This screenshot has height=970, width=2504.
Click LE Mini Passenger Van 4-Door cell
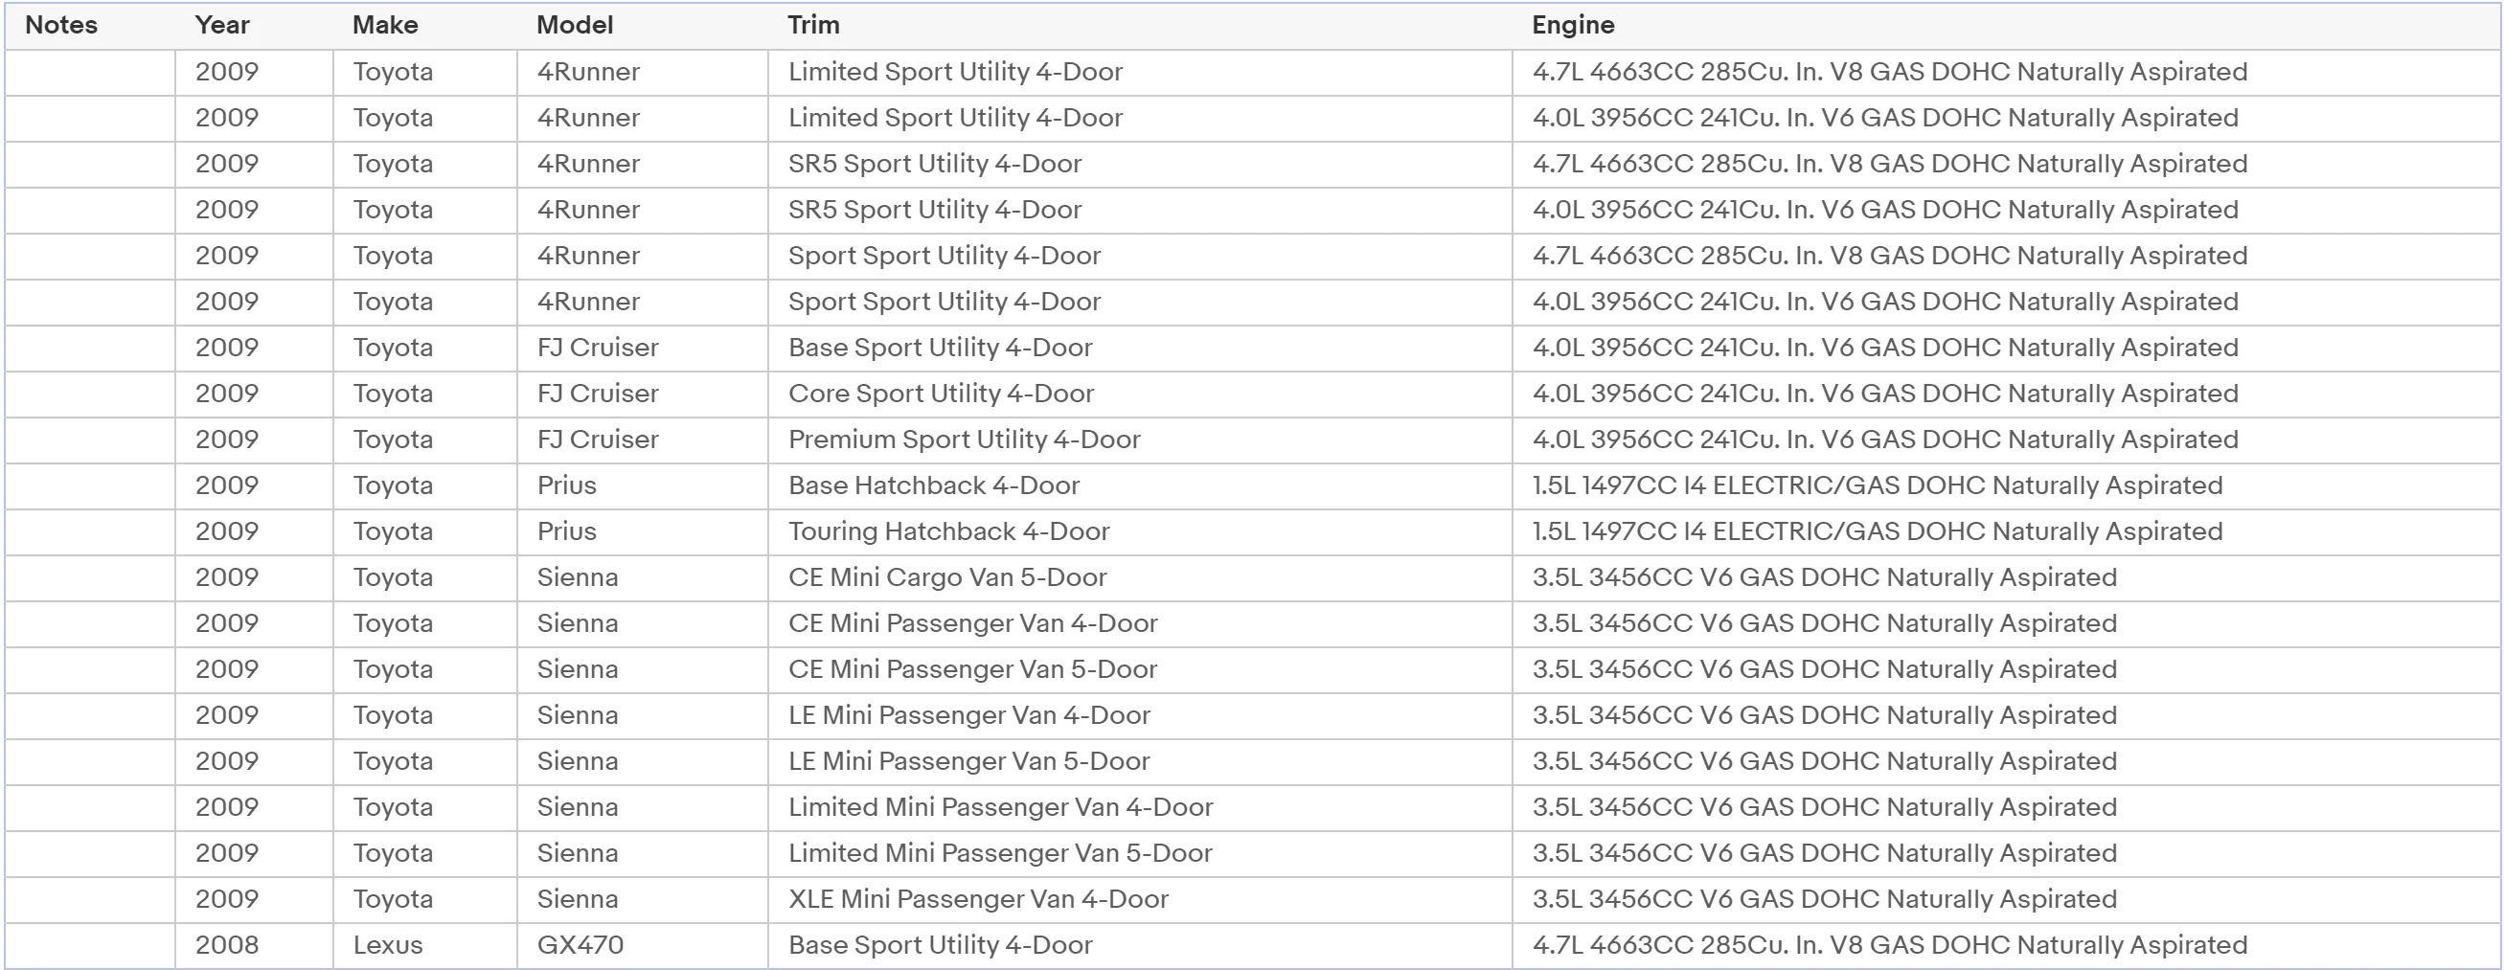point(1140,715)
